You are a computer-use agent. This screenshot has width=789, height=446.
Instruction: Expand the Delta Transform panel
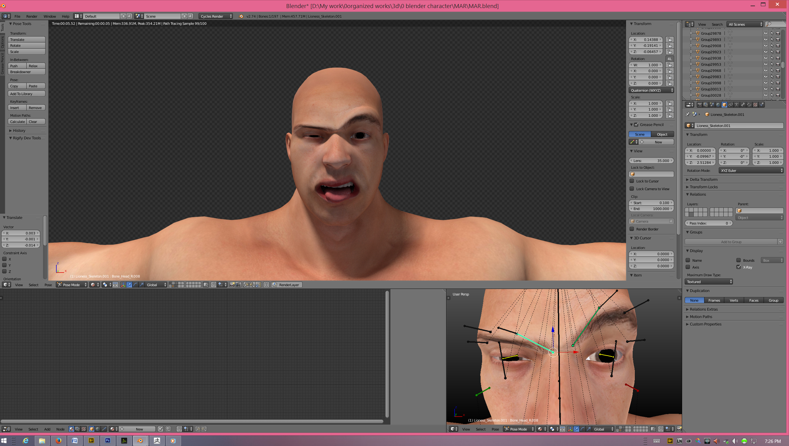(x=704, y=179)
